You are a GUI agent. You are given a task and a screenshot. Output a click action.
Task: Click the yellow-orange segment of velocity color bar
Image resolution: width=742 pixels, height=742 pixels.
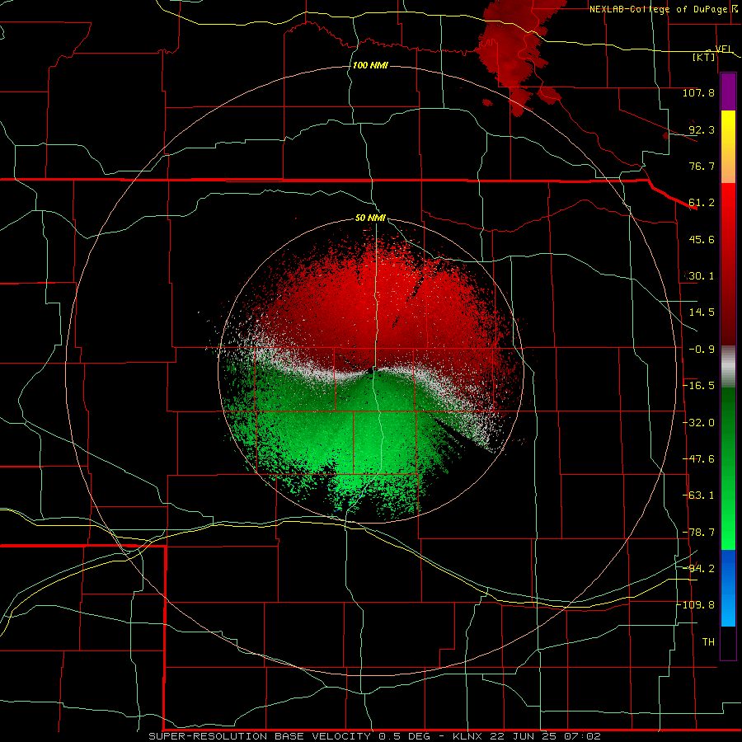pyautogui.click(x=728, y=147)
